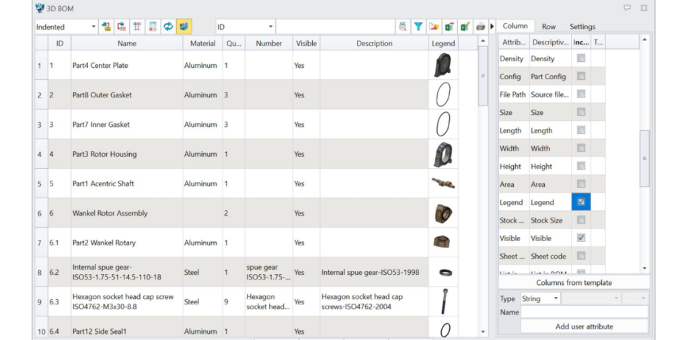
Task: Check the Stock Size include checkbox
Action: pos(581,220)
